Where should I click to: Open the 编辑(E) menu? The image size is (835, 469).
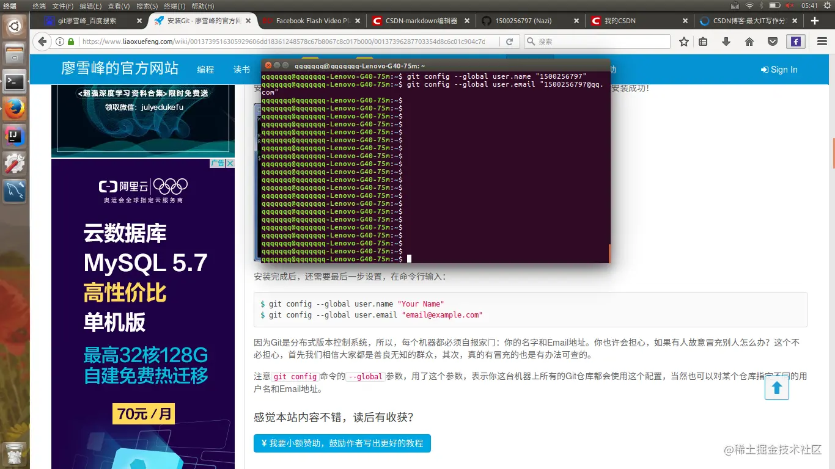(90, 5)
